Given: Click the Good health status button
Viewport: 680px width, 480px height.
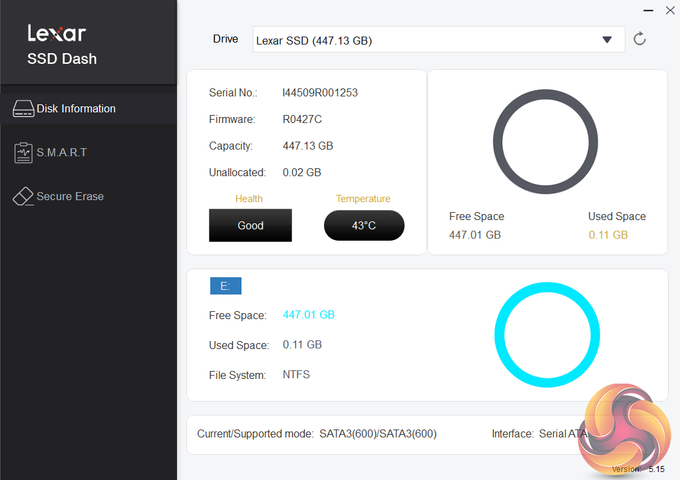Looking at the screenshot, I should pyautogui.click(x=250, y=225).
